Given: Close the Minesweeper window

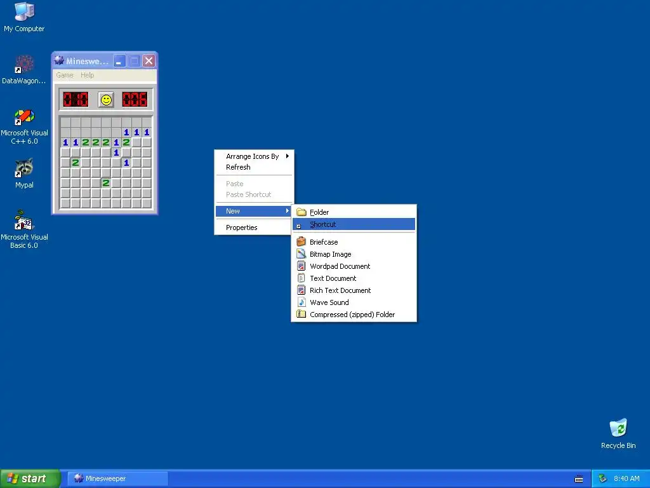Looking at the screenshot, I should coord(149,61).
